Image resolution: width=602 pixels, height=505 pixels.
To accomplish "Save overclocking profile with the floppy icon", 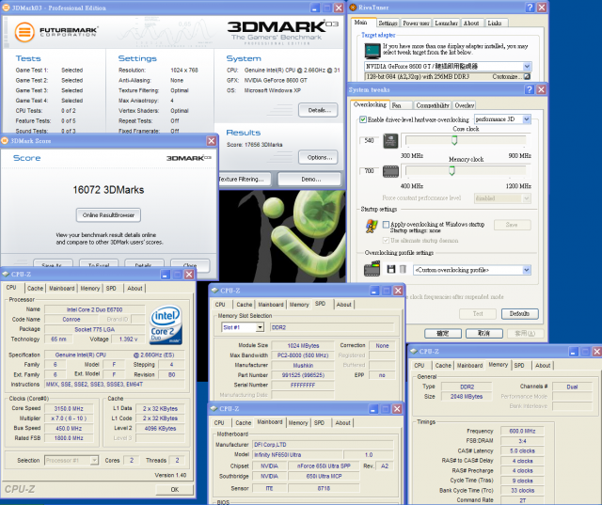I will pos(391,269).
